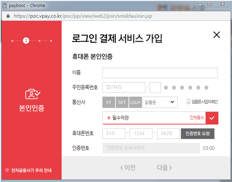Click the 앞7자리 resident number field
This screenshot has width=232, height=182.
click(x=124, y=87)
